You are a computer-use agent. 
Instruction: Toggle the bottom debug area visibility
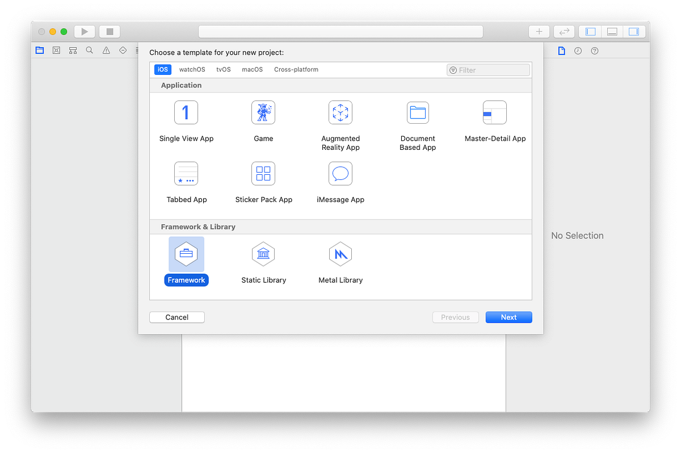tap(612, 31)
